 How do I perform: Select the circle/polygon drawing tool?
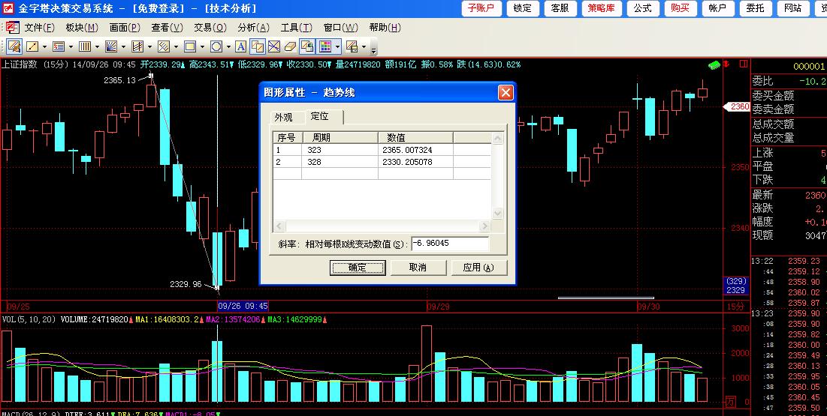point(216,46)
